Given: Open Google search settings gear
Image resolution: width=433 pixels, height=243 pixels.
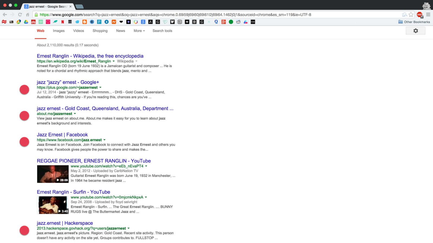Looking at the screenshot, I should point(416,31).
